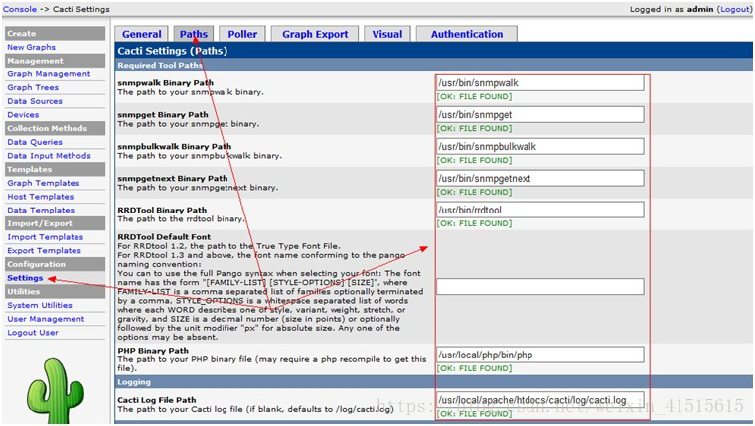Image resolution: width=755 pixels, height=426 pixels.
Task: Focus the snmpwalk Binary Path field
Action: coord(539,83)
